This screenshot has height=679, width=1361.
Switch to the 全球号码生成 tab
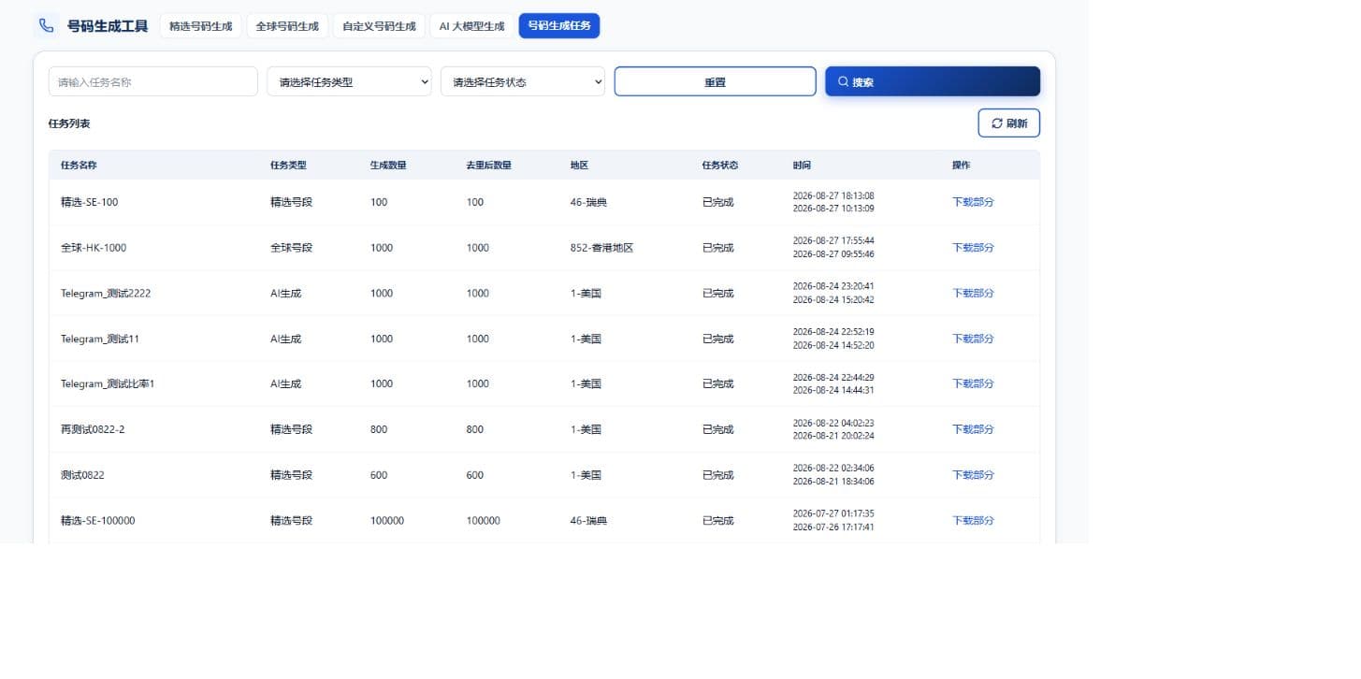(287, 26)
